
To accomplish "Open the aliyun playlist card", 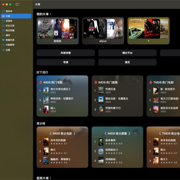I will [x=103, y=31].
